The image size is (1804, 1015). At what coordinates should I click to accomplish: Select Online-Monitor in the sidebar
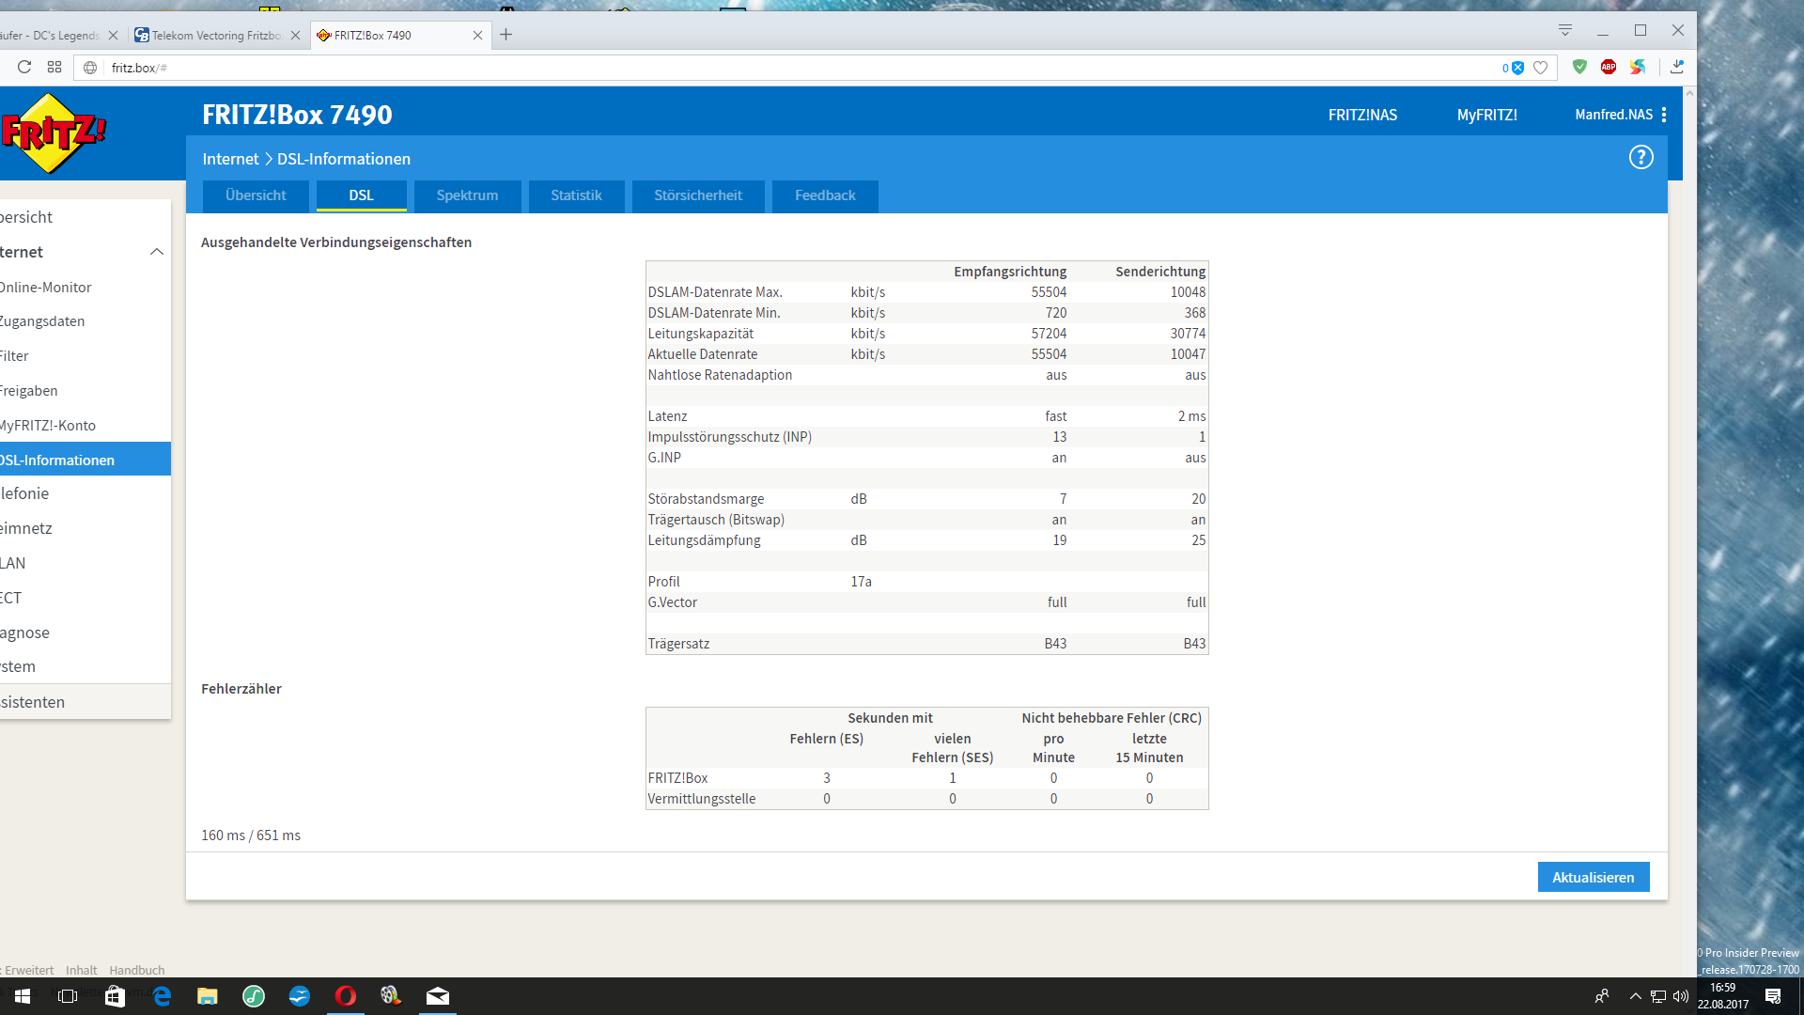pyautogui.click(x=47, y=288)
